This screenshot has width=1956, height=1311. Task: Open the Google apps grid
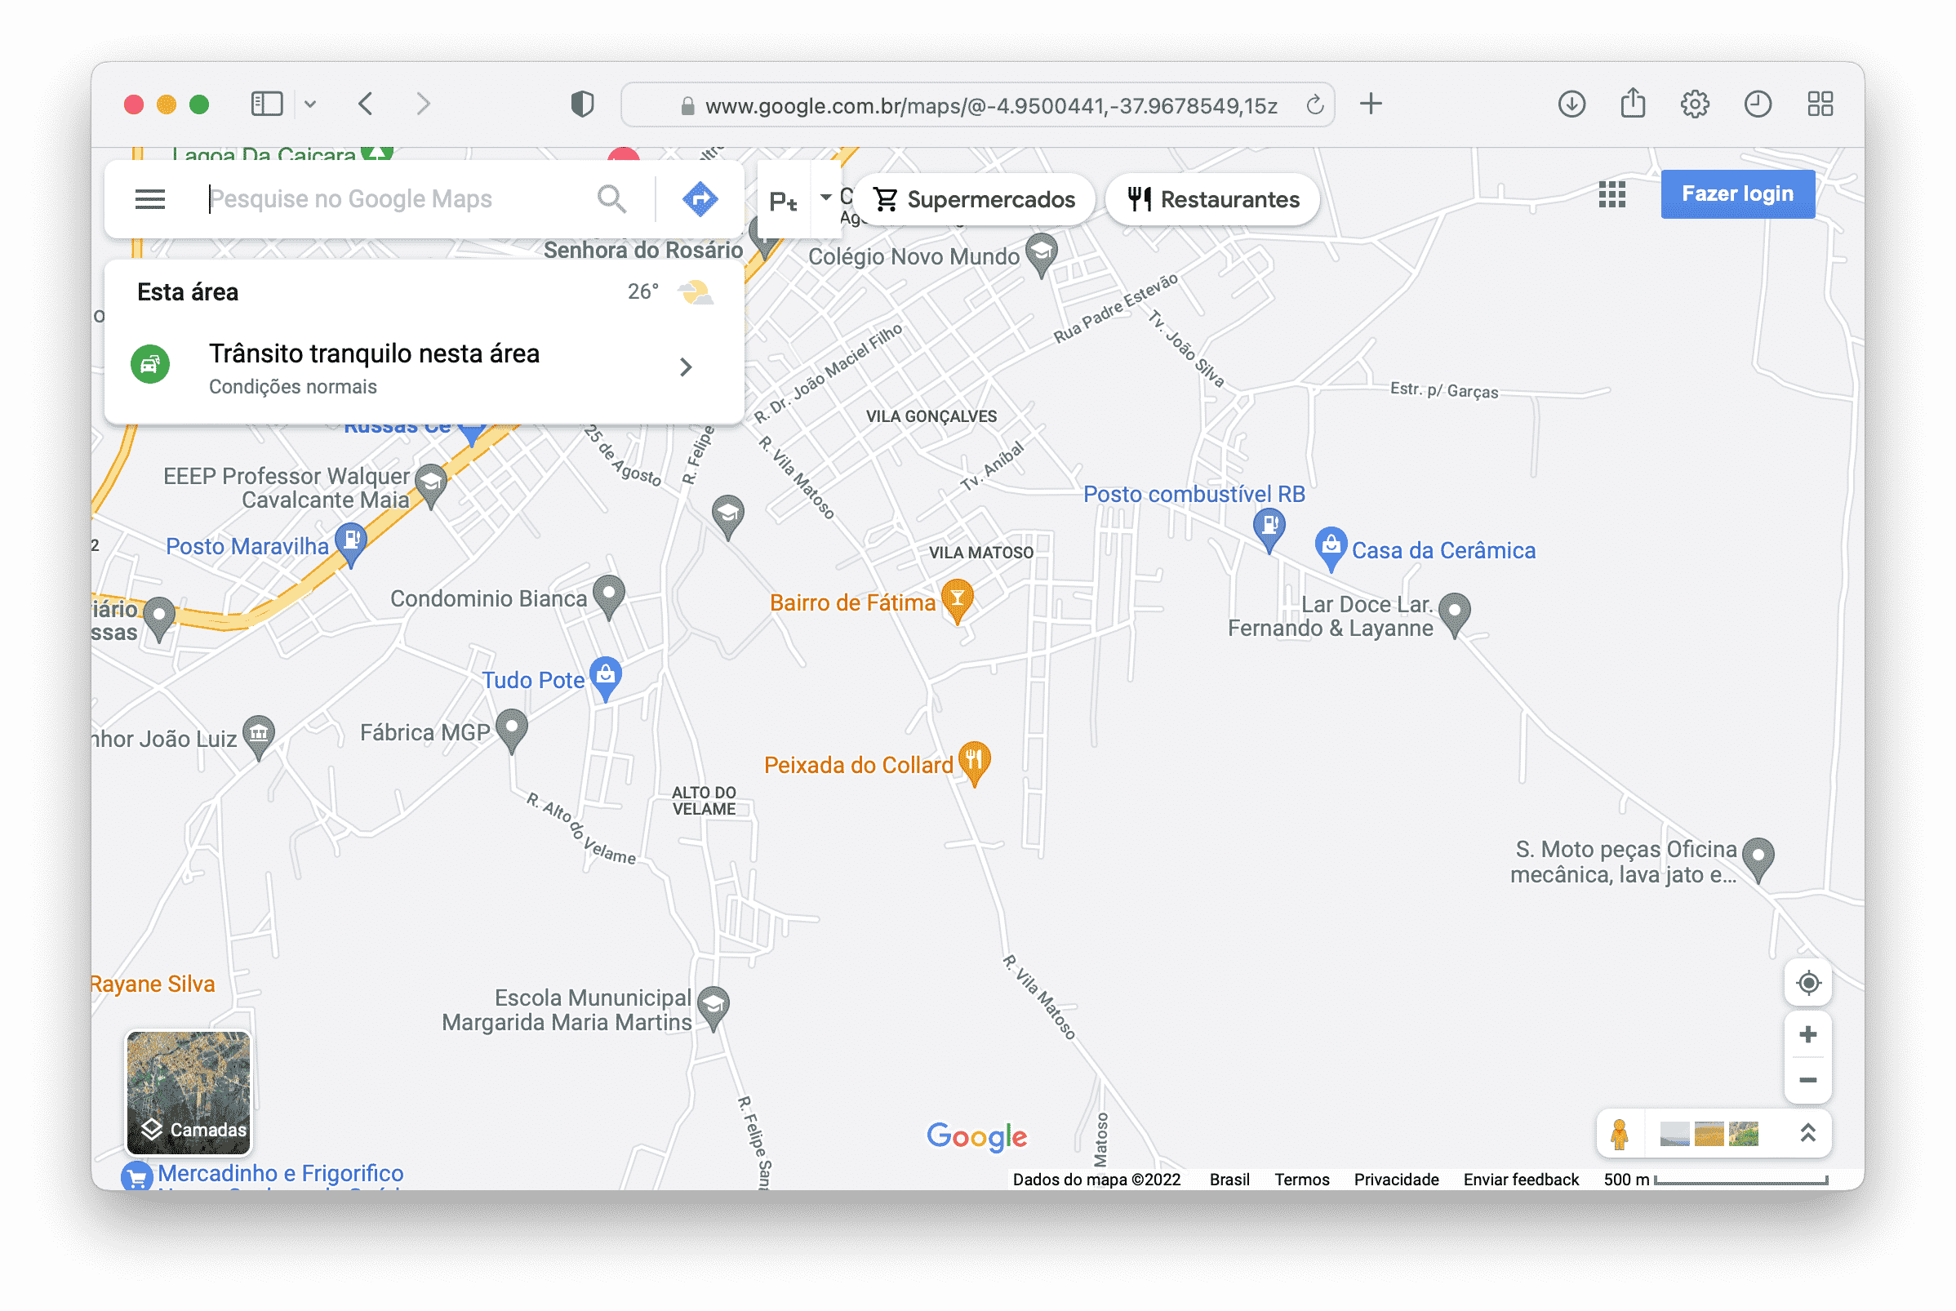[1611, 194]
